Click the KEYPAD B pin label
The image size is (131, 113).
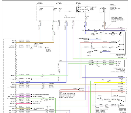click(x=12, y=112)
